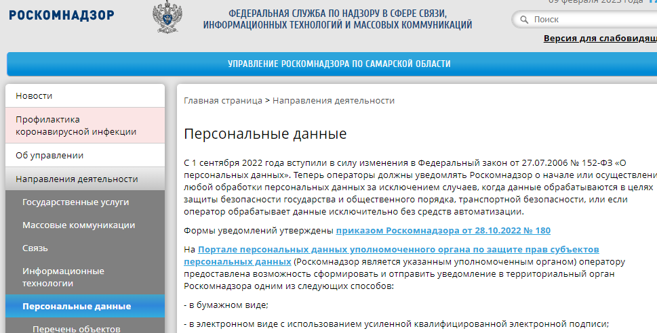Open Версия для слабовидящих link

600,39
